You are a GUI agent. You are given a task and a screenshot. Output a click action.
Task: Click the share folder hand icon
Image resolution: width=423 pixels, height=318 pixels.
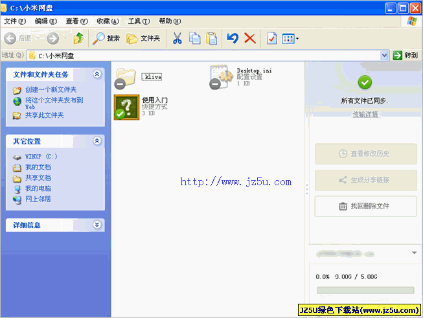(17, 116)
